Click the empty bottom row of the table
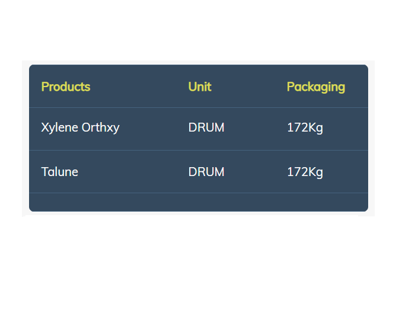Viewport: 415px width, 326px height. [199, 202]
